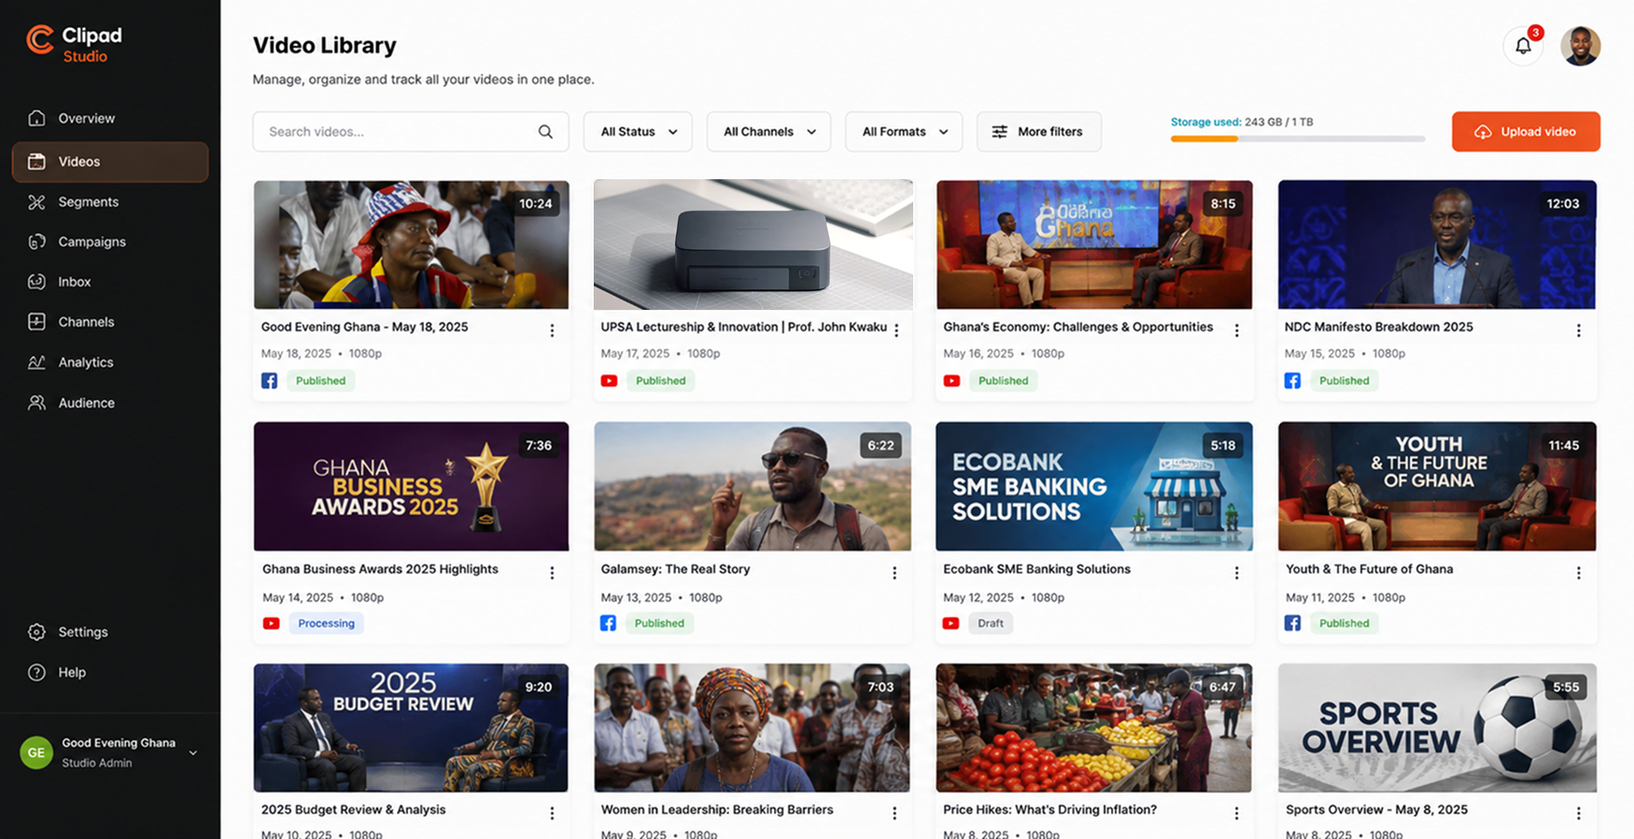Open Channels in sidebar

point(110,322)
